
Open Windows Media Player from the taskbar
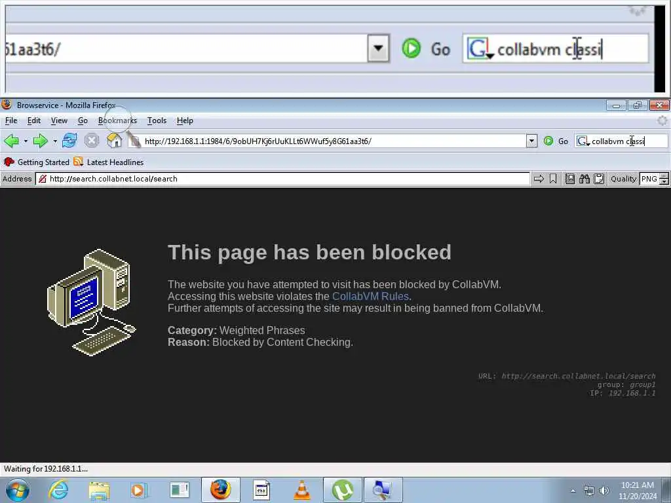coord(139,490)
